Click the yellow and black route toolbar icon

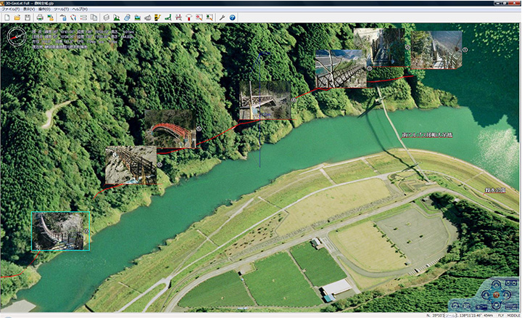158,17
